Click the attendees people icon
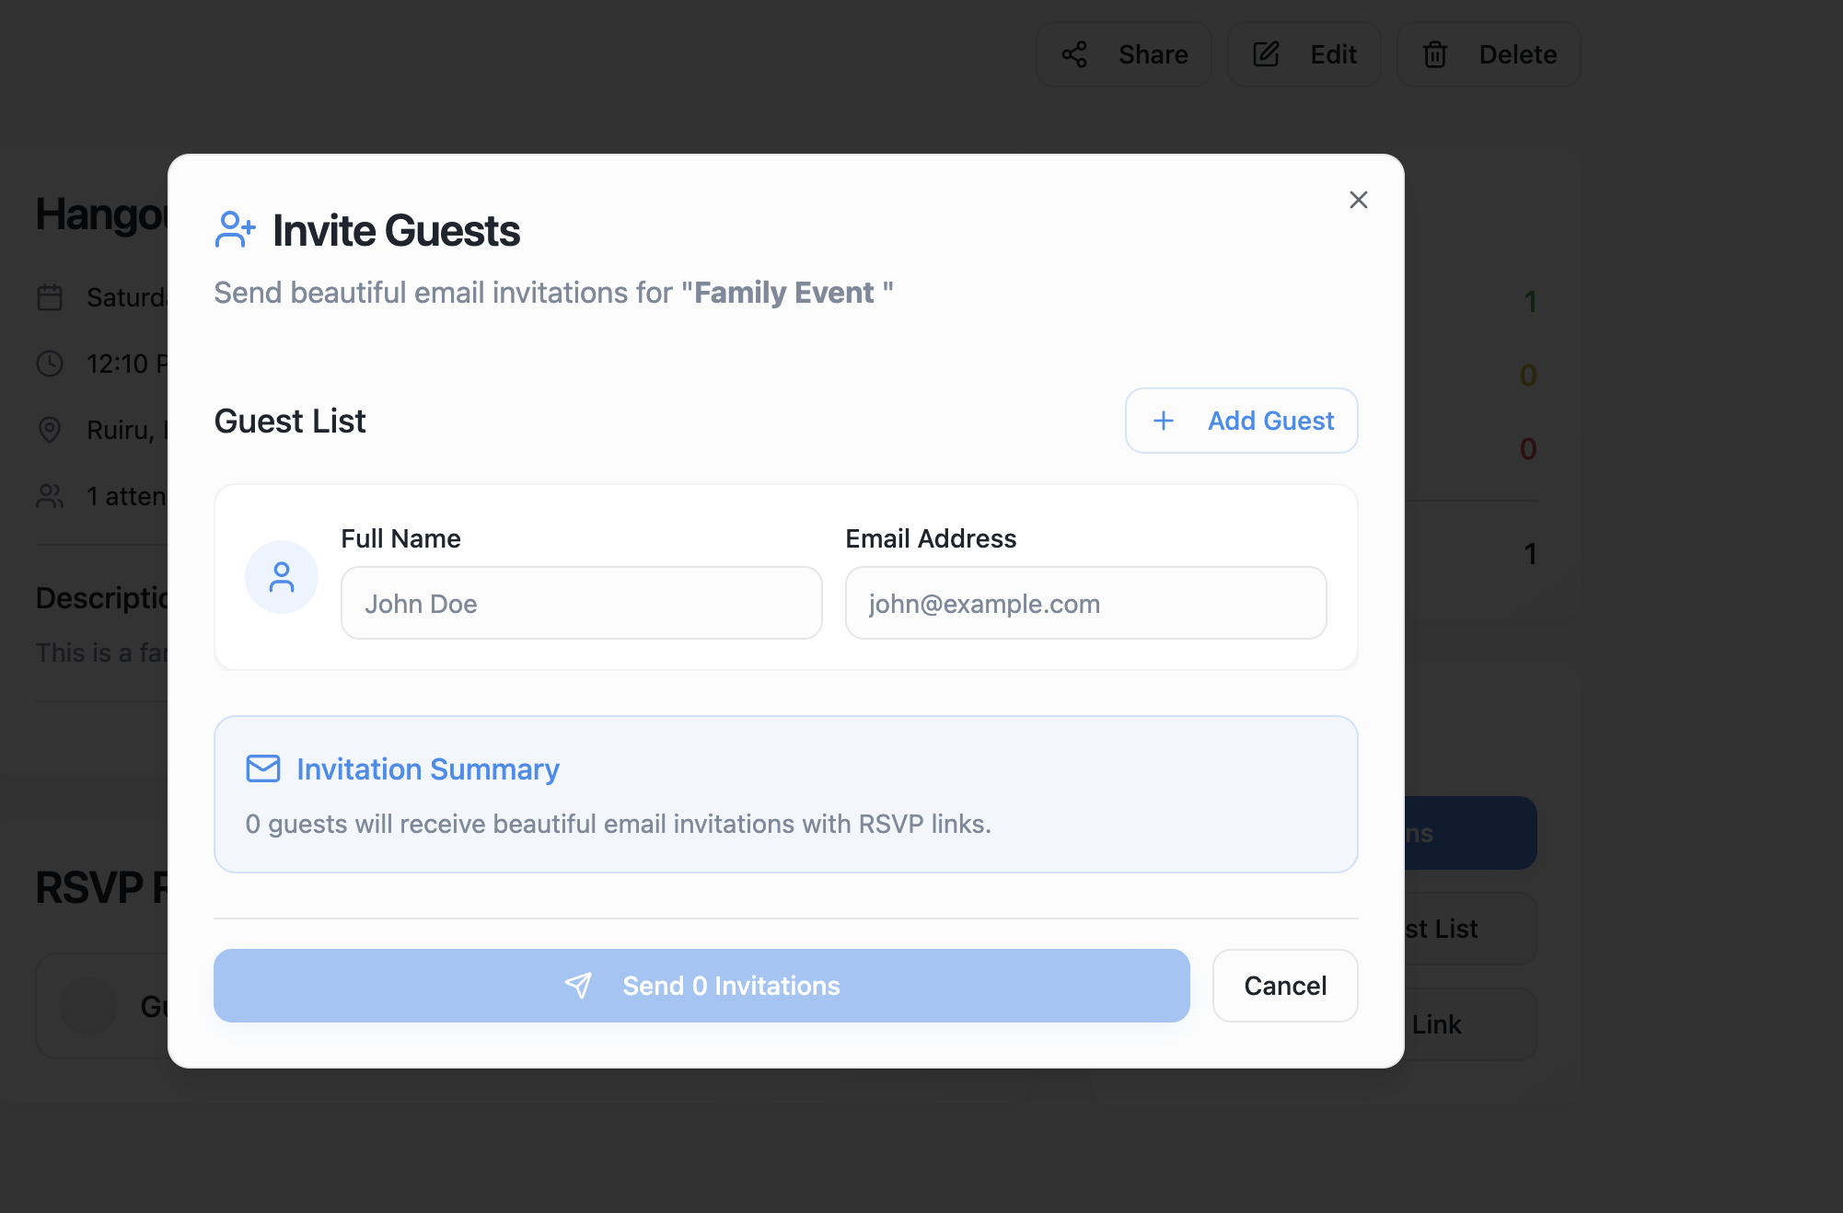1843x1213 pixels. coord(50,496)
